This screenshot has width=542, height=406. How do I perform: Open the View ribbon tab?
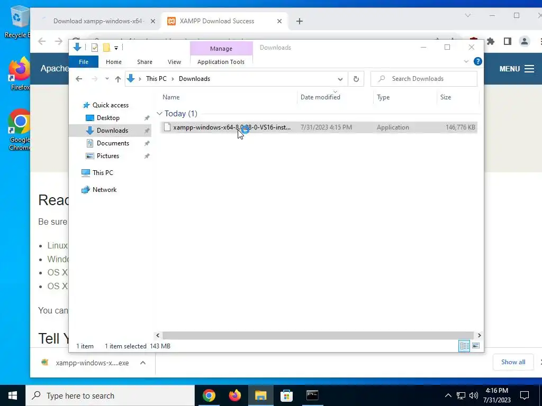(x=174, y=62)
